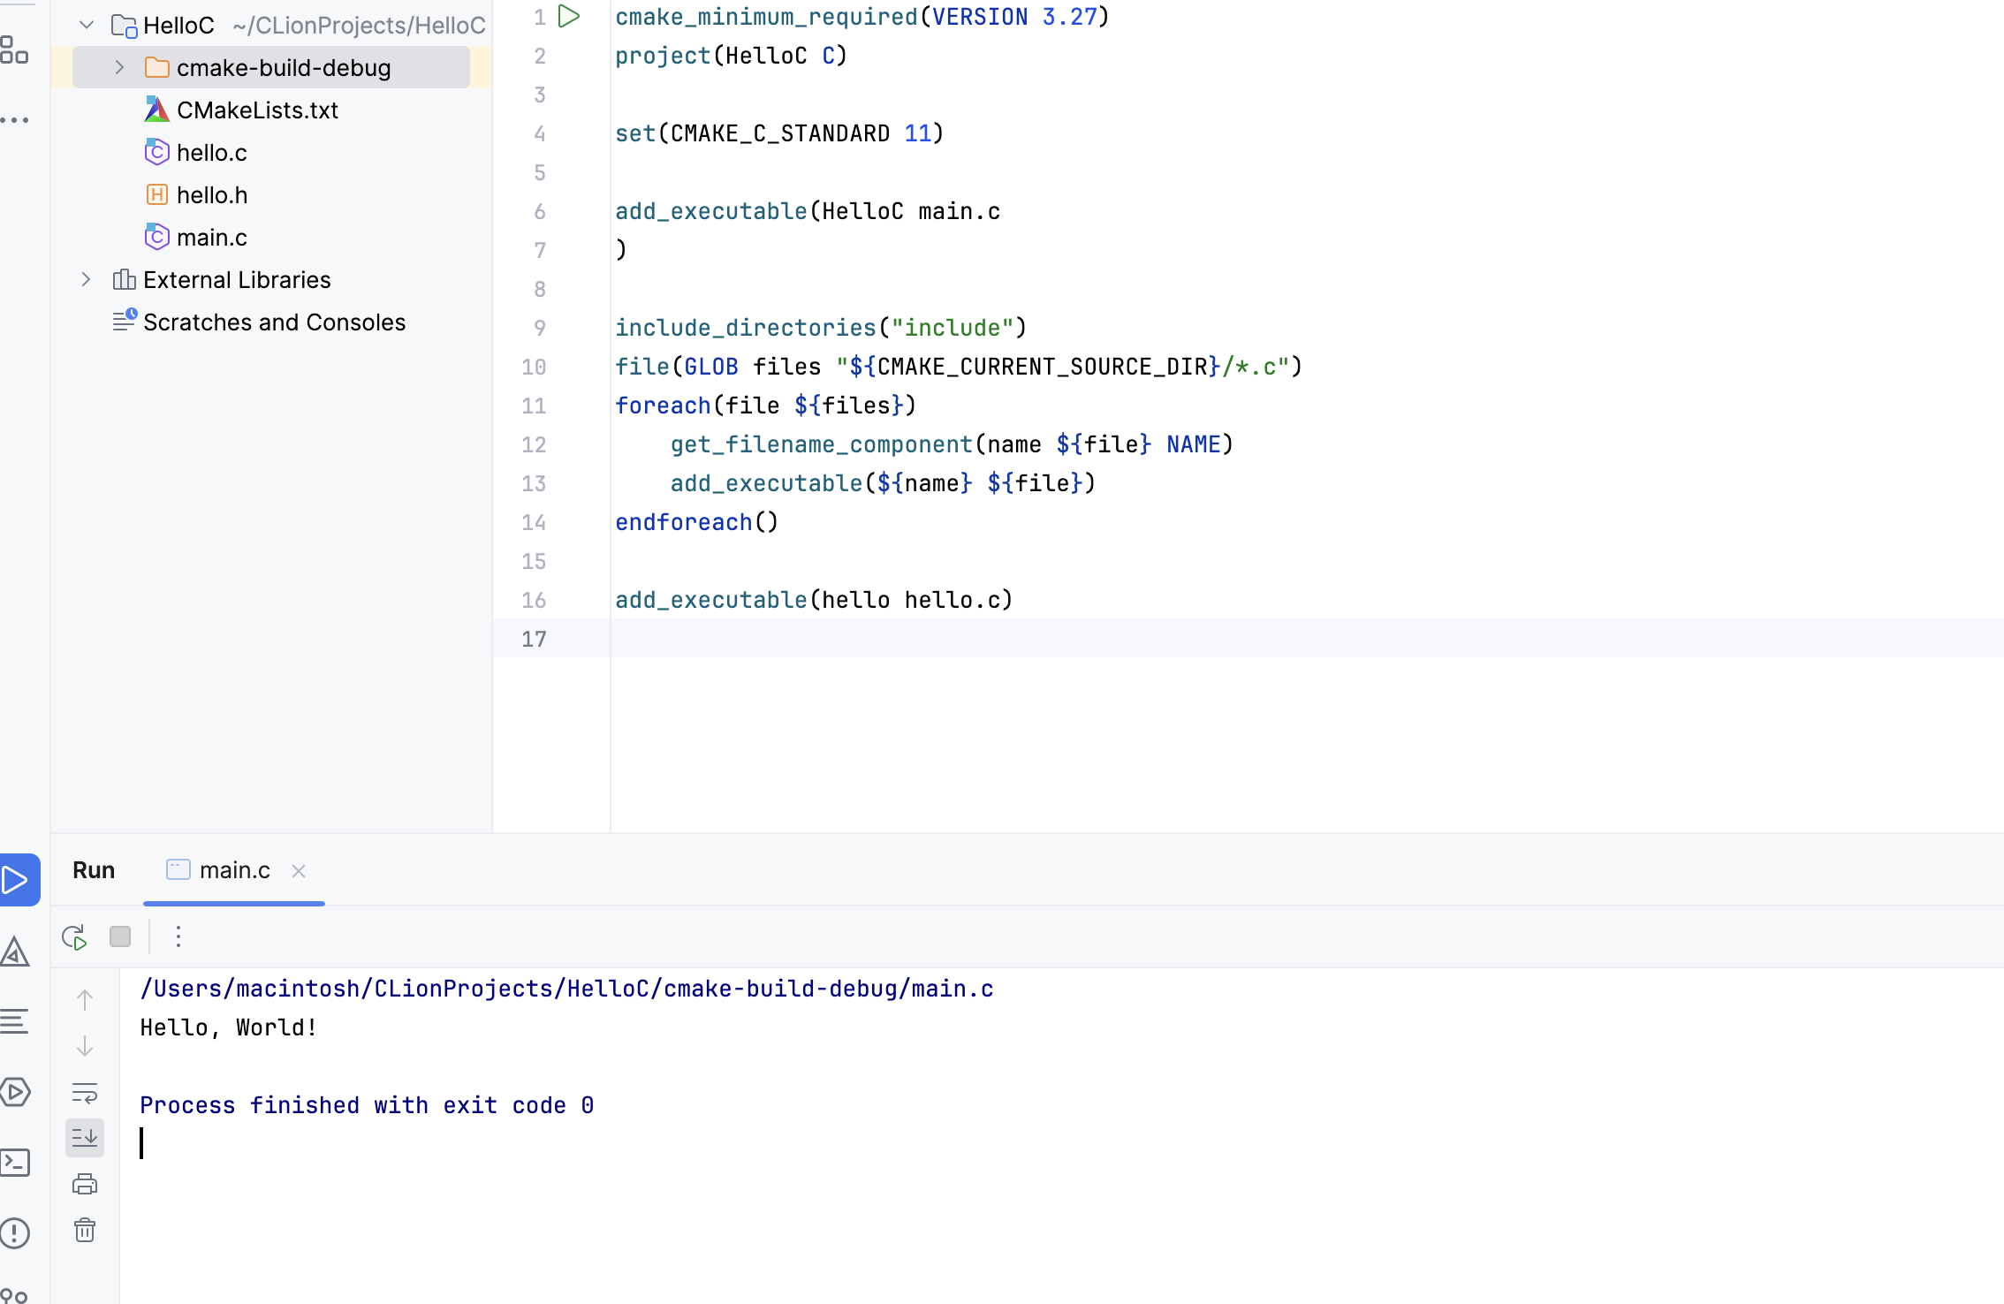Screen dimensions: 2004x1304
Task: Open the Messages list tool window
Action: (x=14, y=1021)
